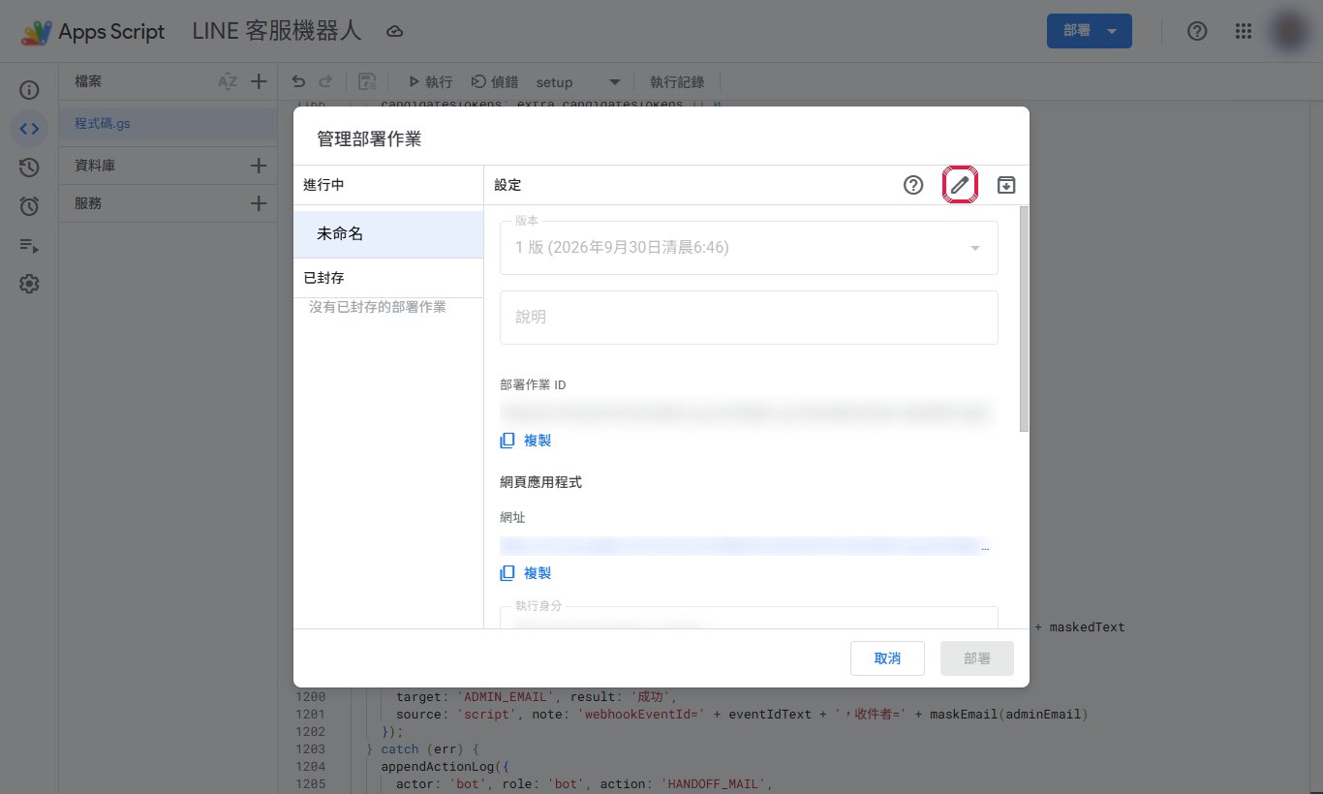The image size is (1323, 794).
Task: Click the 取消 button
Action: pos(887,658)
